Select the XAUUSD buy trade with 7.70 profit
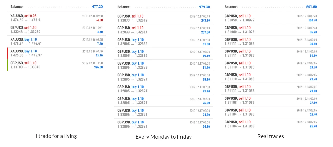Viewport: 333px width, 147px height. [56, 42]
